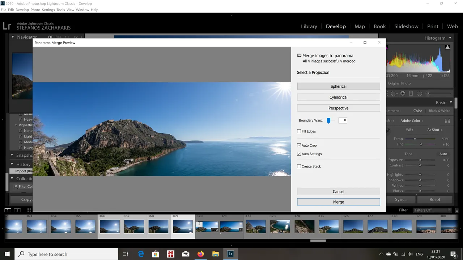Launch Microsoft Edge from taskbar
463x260 pixels.
point(140,254)
